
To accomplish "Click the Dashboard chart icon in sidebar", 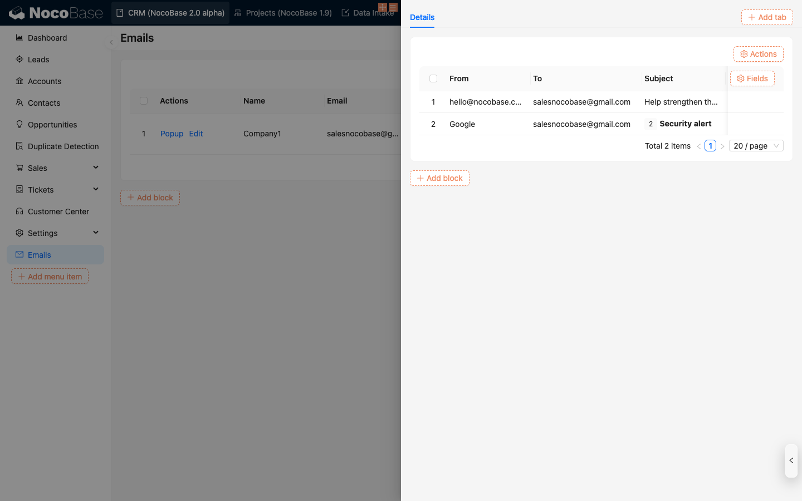I will (19, 38).
